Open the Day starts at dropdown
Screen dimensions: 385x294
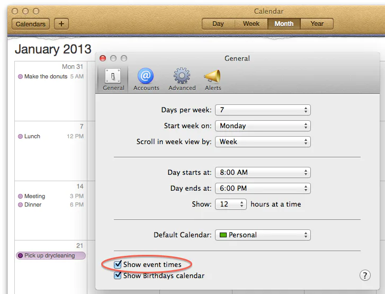(x=263, y=172)
